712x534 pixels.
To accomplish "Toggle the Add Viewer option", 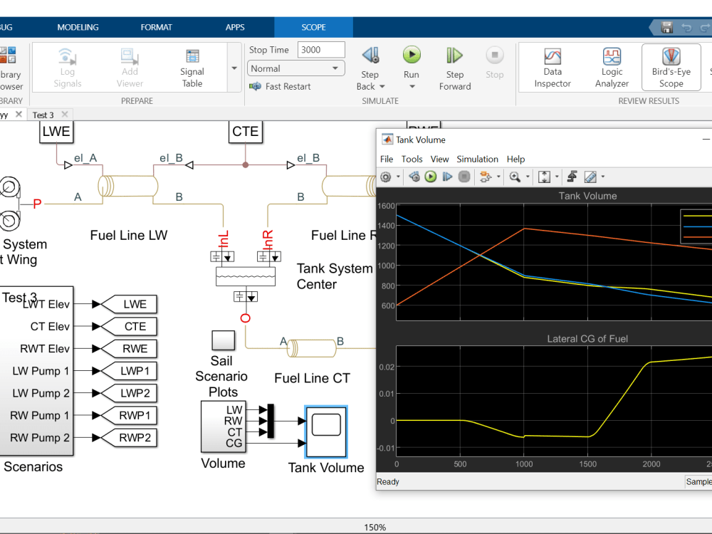I will pos(129,66).
